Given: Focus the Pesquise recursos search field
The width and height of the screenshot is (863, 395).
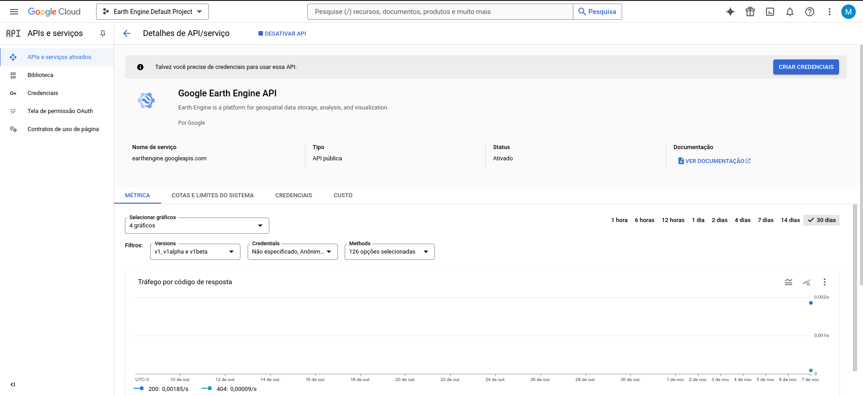Looking at the screenshot, I should 440,12.
